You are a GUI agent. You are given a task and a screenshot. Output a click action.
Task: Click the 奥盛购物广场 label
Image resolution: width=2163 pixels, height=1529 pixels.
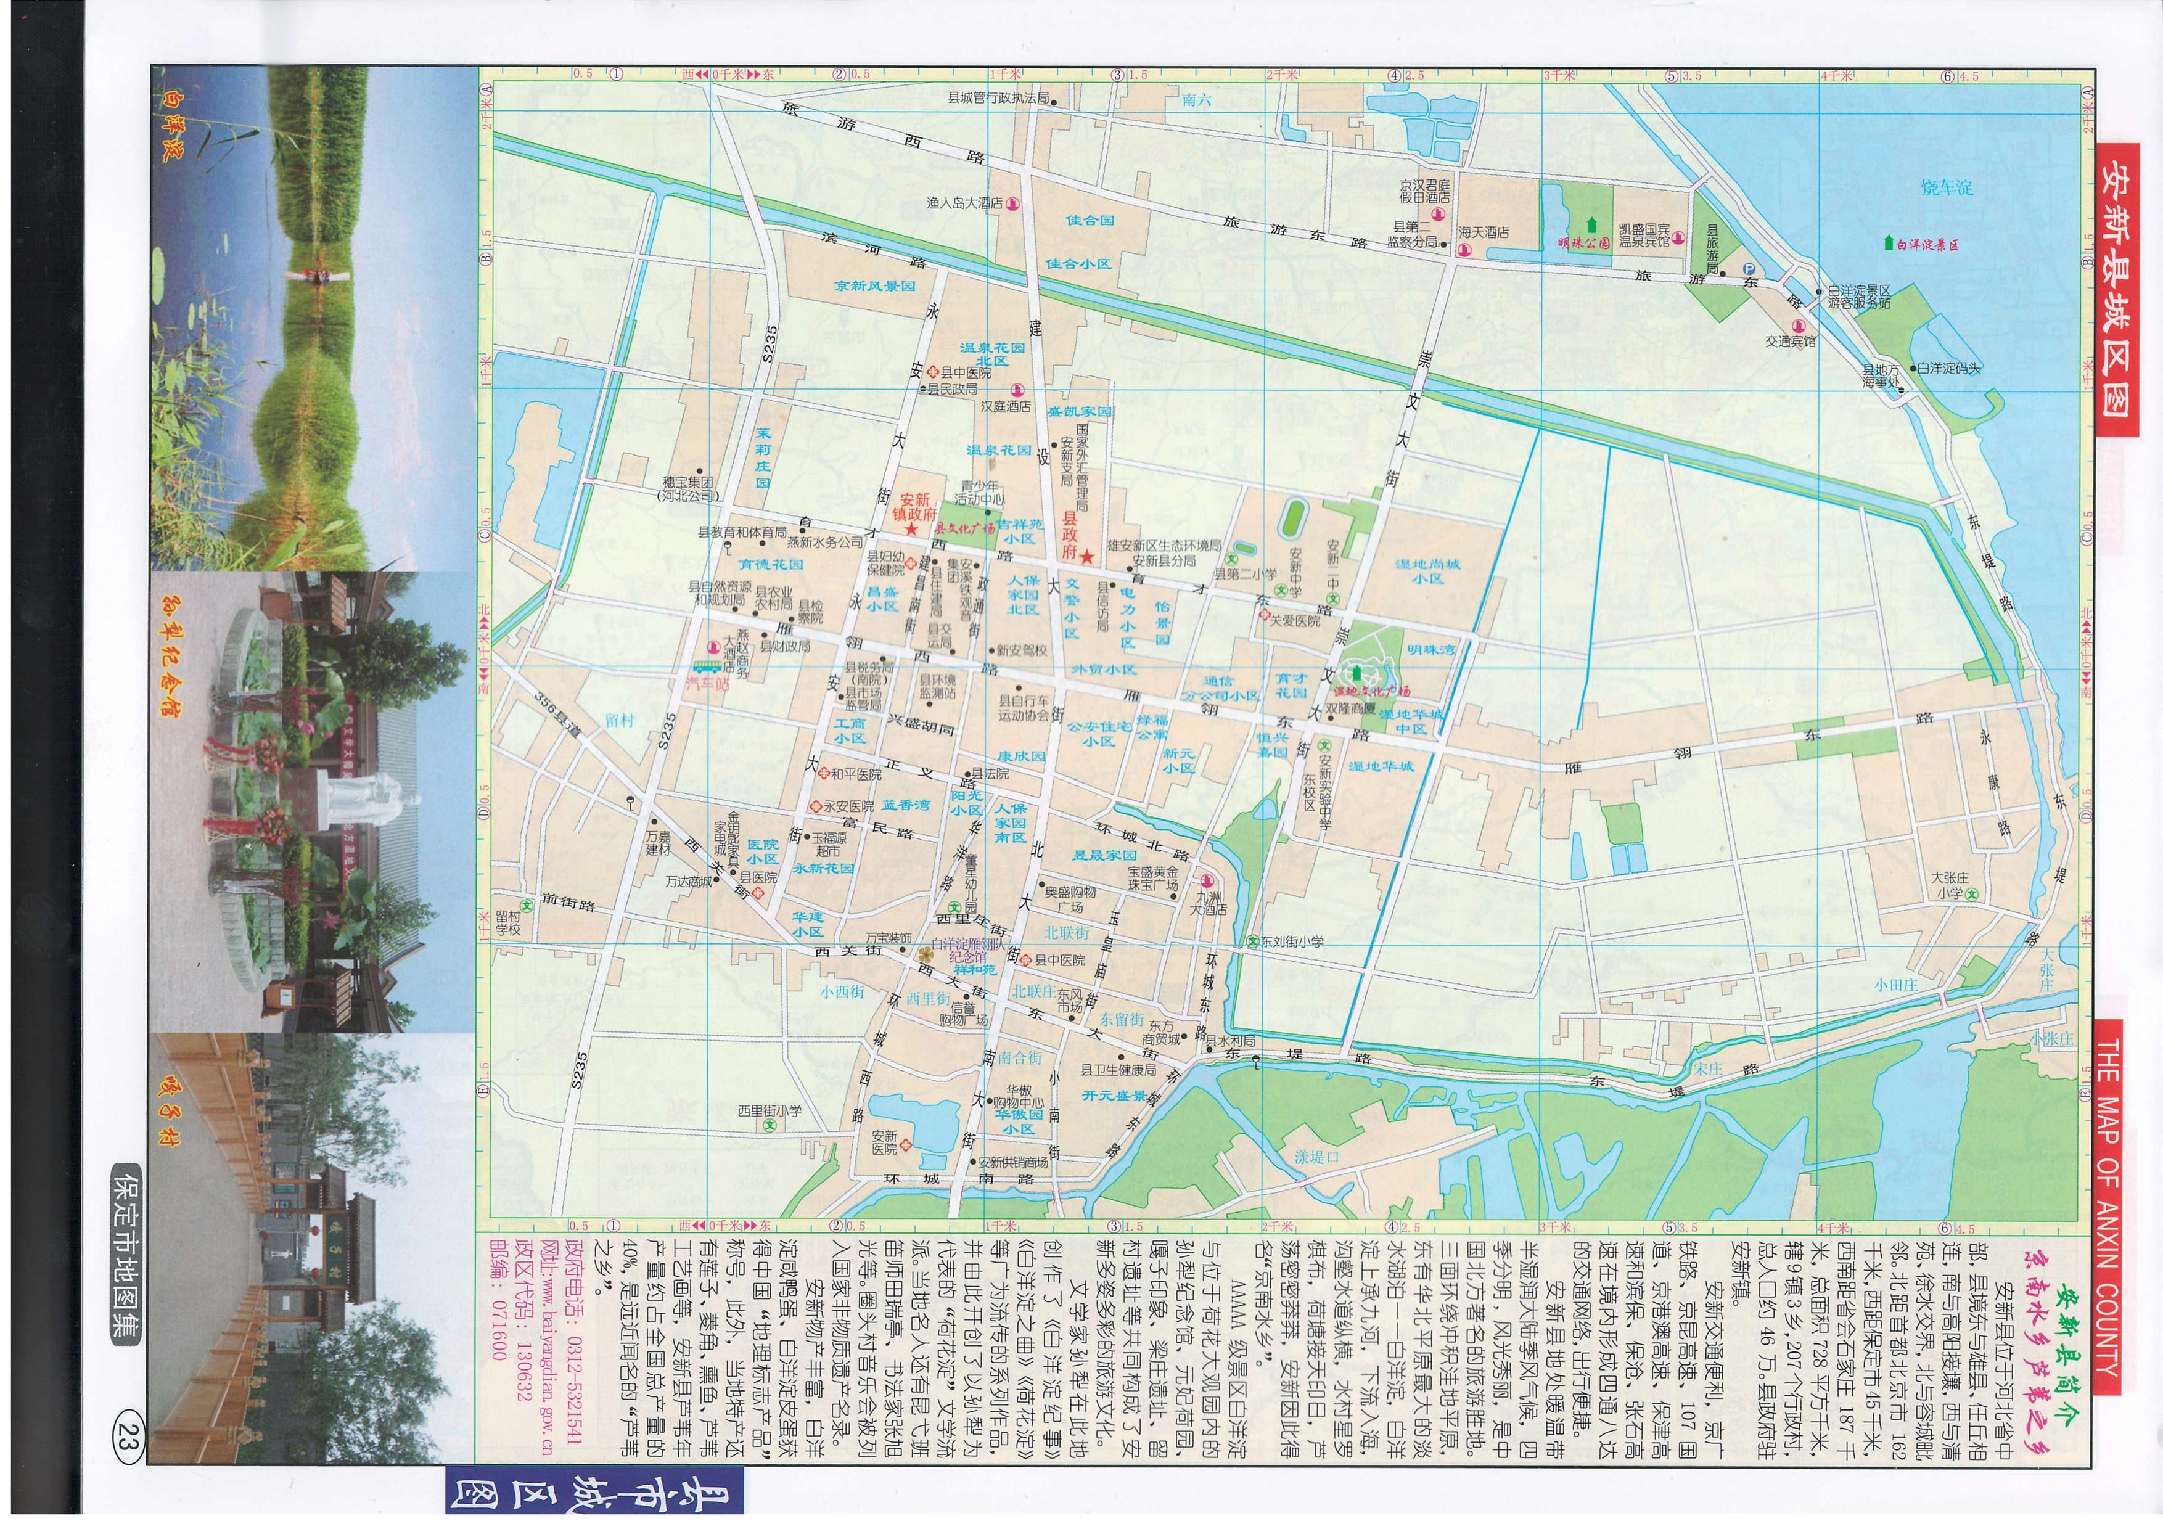click(1070, 899)
